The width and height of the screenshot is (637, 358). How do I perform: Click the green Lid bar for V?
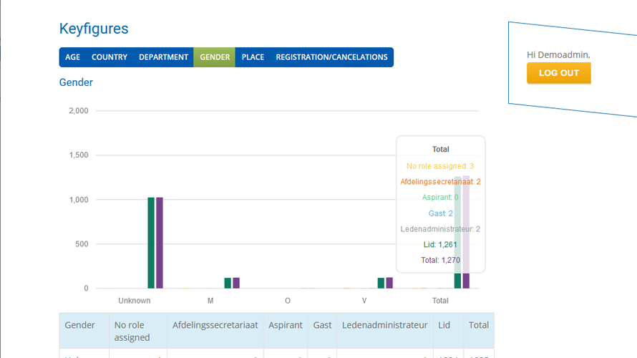point(381,284)
